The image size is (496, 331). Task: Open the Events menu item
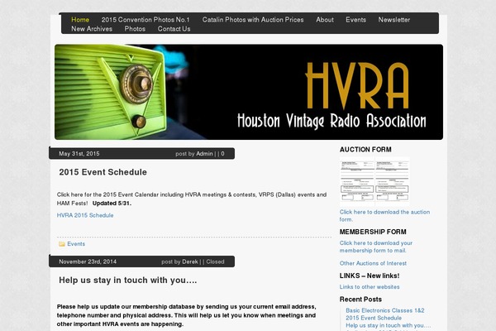click(x=355, y=20)
